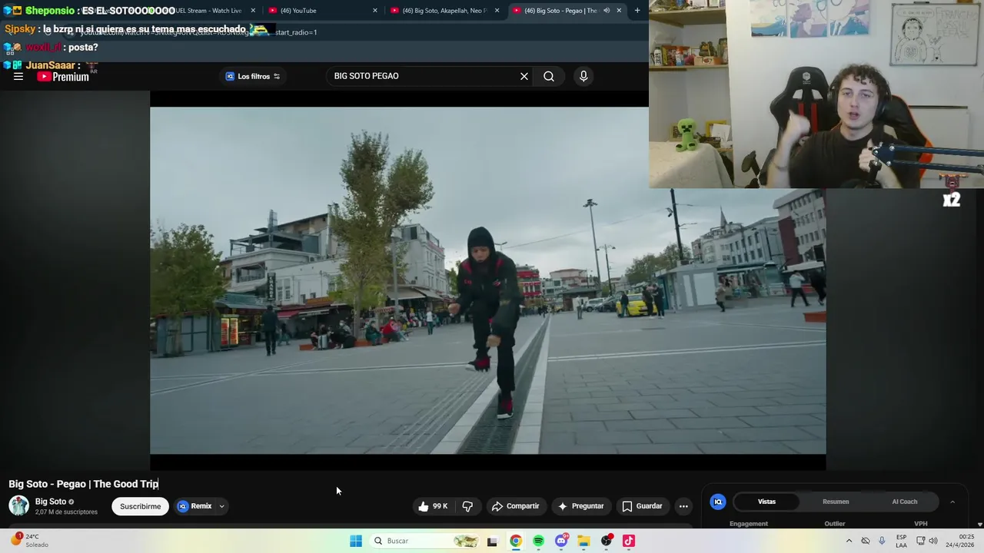Click the VPH metric label
The width and height of the screenshot is (984, 553).
click(x=921, y=524)
